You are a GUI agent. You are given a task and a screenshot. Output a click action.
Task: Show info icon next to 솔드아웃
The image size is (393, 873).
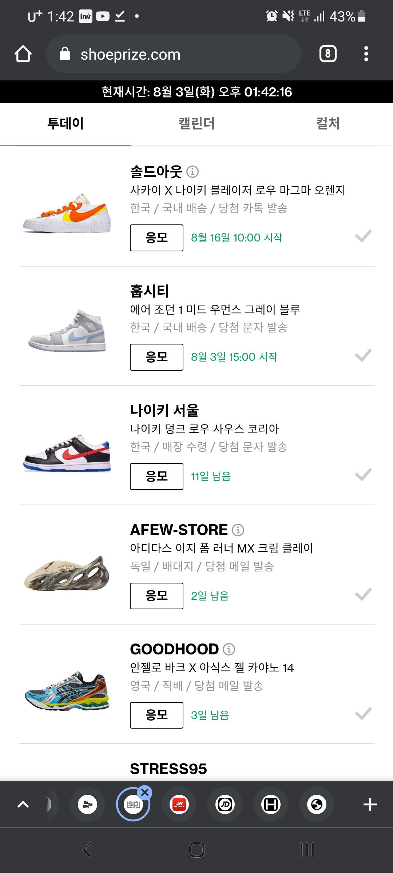pos(192,171)
